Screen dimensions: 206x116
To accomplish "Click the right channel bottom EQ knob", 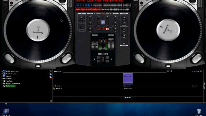I will pyautogui.click(x=116, y=29).
